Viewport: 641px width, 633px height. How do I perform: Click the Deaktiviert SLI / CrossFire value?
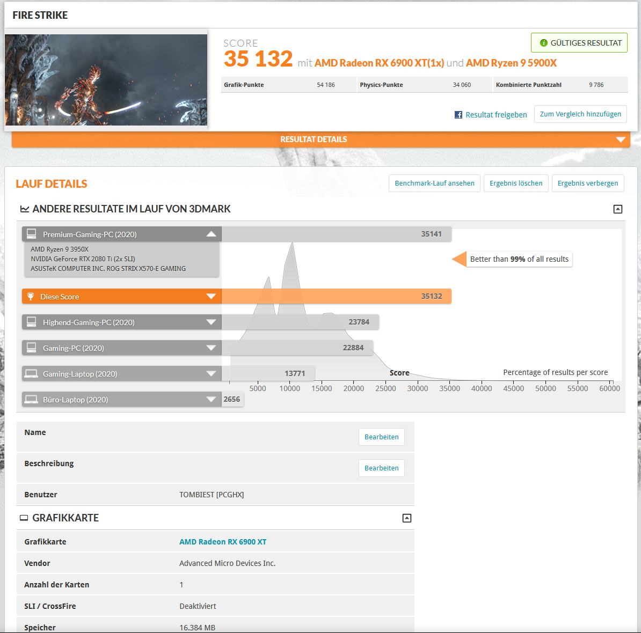[198, 606]
